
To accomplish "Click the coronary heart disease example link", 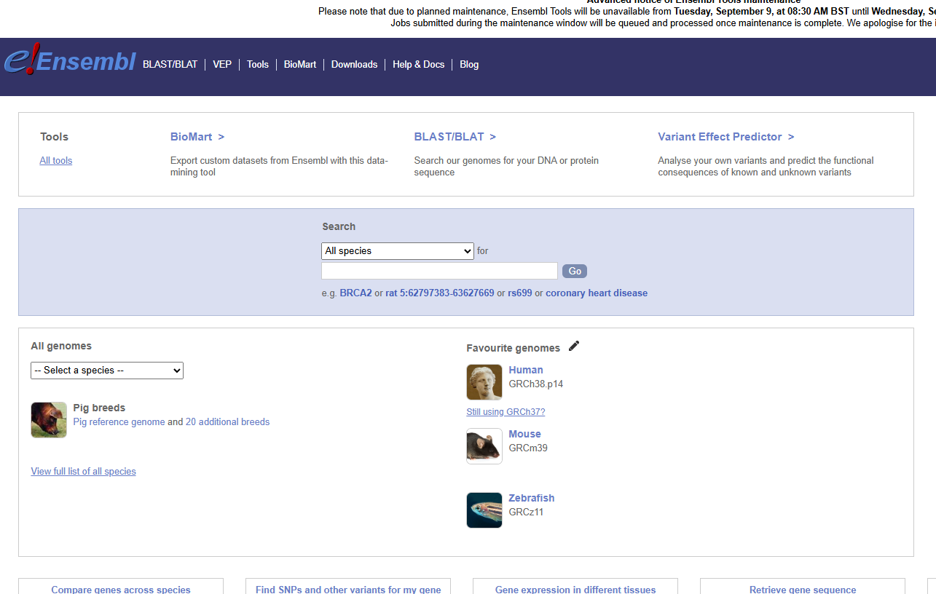I will (x=597, y=293).
